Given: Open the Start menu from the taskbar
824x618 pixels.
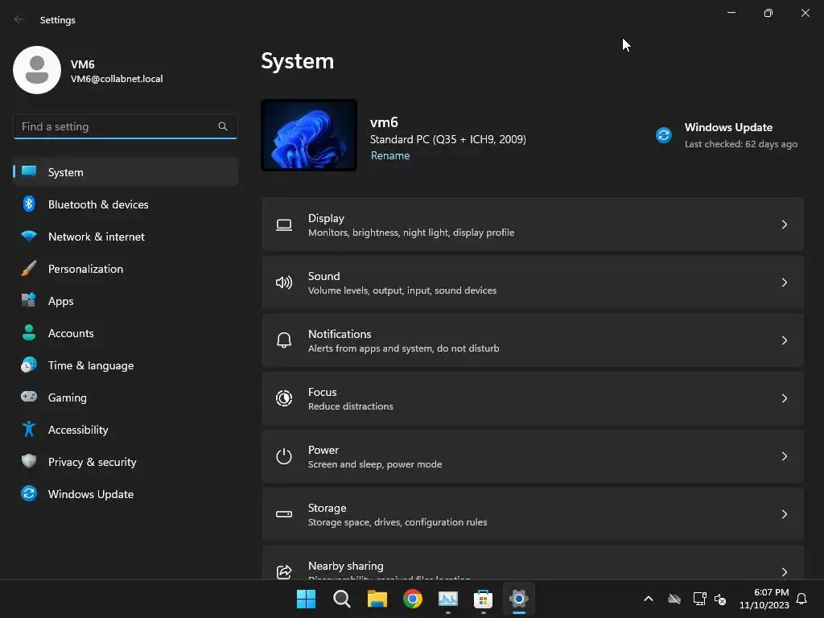Looking at the screenshot, I should pyautogui.click(x=306, y=599).
